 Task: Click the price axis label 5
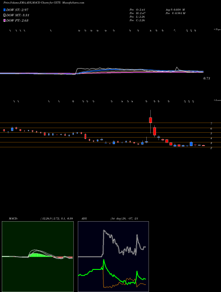click(211, 134)
